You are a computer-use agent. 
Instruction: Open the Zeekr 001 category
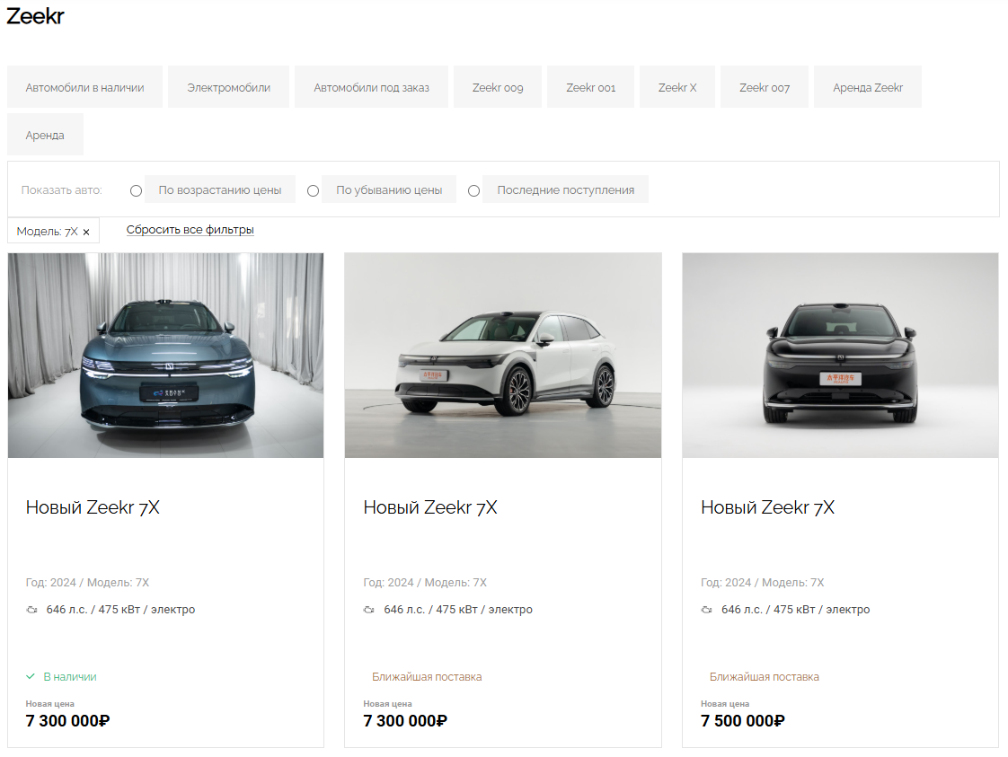pos(591,87)
